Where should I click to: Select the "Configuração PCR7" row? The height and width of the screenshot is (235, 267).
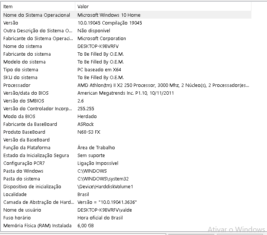point(127,163)
